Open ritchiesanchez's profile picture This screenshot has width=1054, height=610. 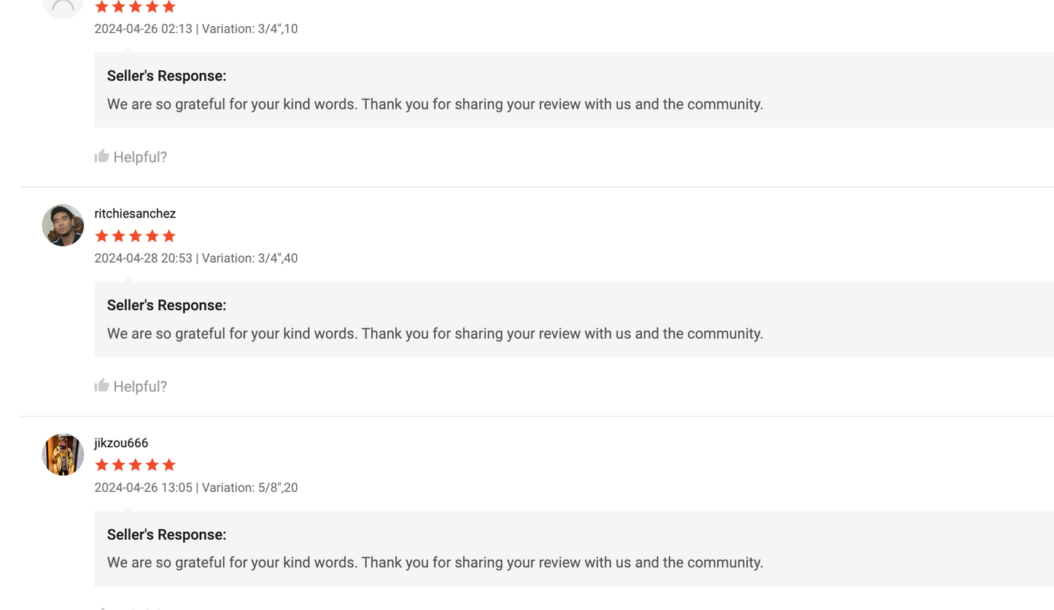pos(63,225)
